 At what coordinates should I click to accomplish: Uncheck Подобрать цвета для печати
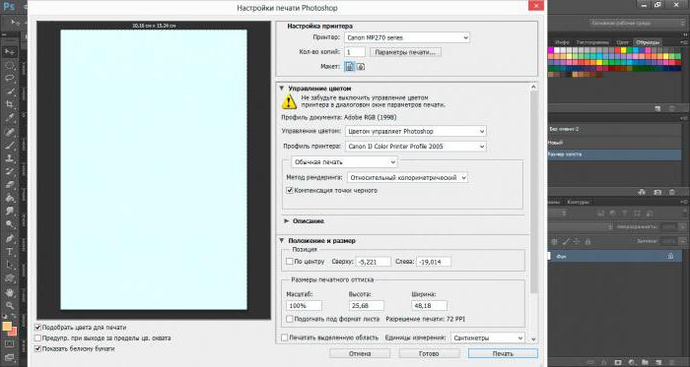pos(37,328)
